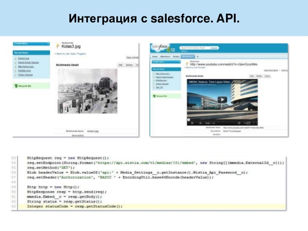Click the video progress bar scrubber

pyautogui.click(x=189, y=120)
